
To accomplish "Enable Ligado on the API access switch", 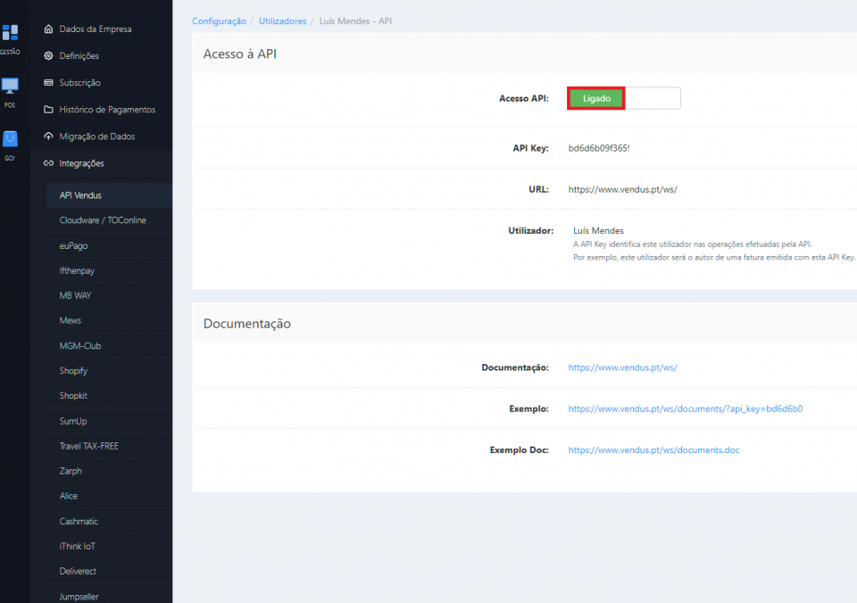I will point(595,98).
